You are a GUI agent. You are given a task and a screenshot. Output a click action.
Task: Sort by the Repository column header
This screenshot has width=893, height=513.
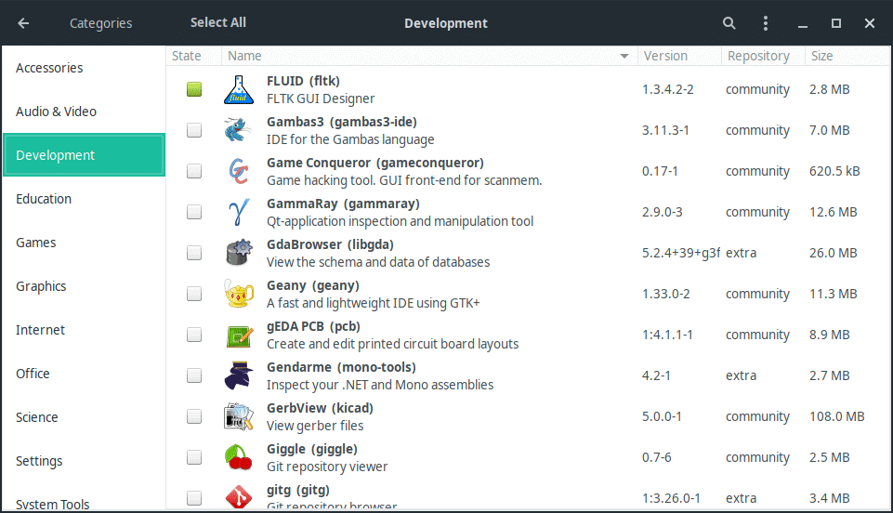coord(763,56)
